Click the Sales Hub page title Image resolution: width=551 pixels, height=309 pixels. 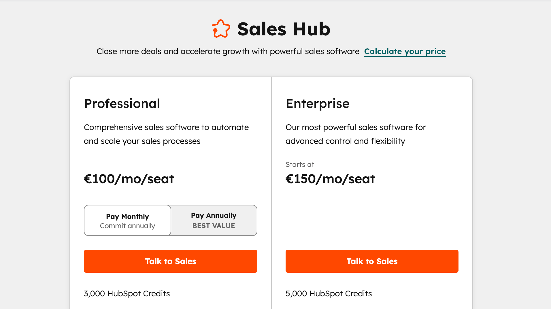[x=283, y=28]
